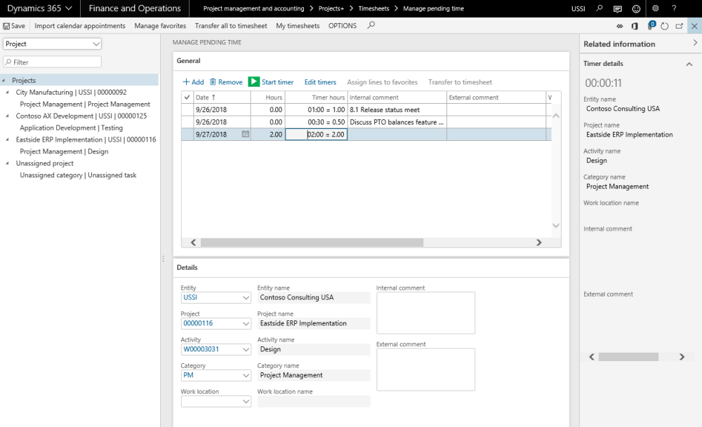Image resolution: width=702 pixels, height=427 pixels.
Task: Open the Activity dropdown showing W00003031
Action: point(246,350)
